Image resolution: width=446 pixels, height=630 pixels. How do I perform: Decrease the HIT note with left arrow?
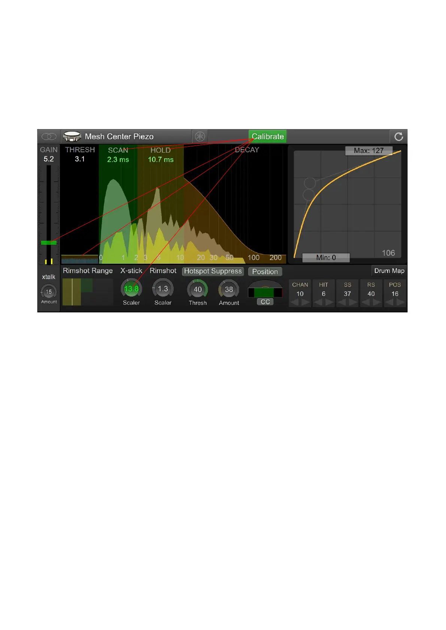point(318,302)
